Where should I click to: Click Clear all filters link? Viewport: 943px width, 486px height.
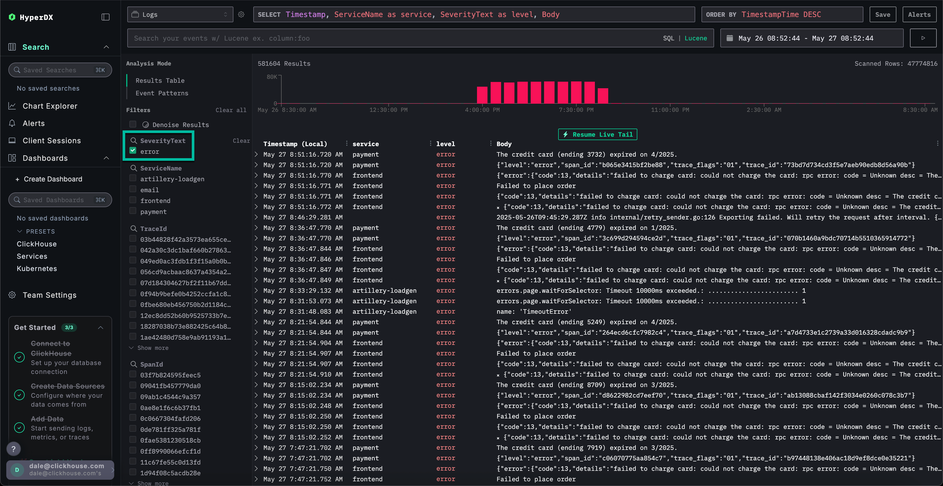click(231, 110)
